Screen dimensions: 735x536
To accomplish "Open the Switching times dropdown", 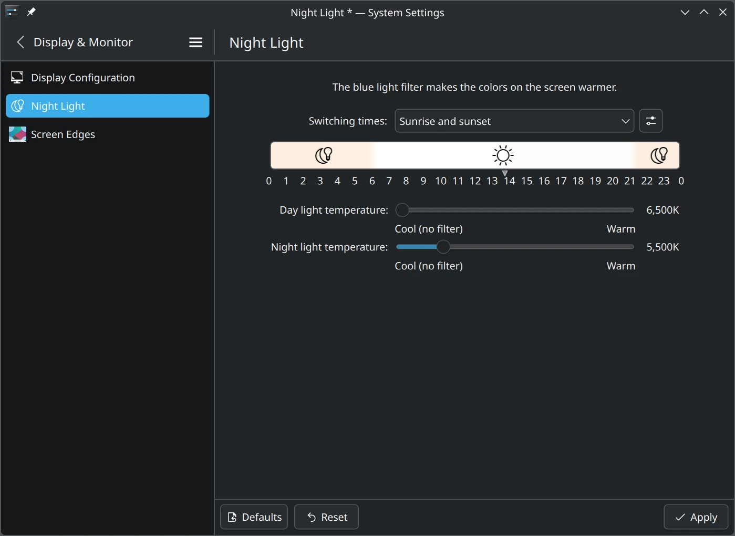I will 514,121.
